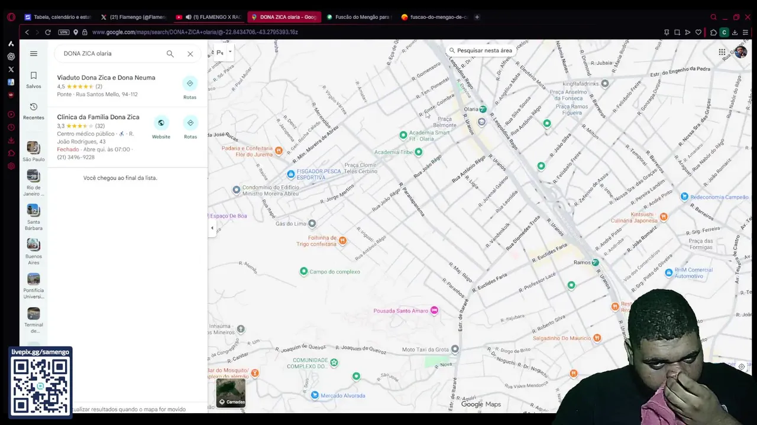Image resolution: width=757 pixels, height=425 pixels.
Task: Select Condomínio do Edifício Ministro Moreira Abreu pin
Action: click(237, 190)
